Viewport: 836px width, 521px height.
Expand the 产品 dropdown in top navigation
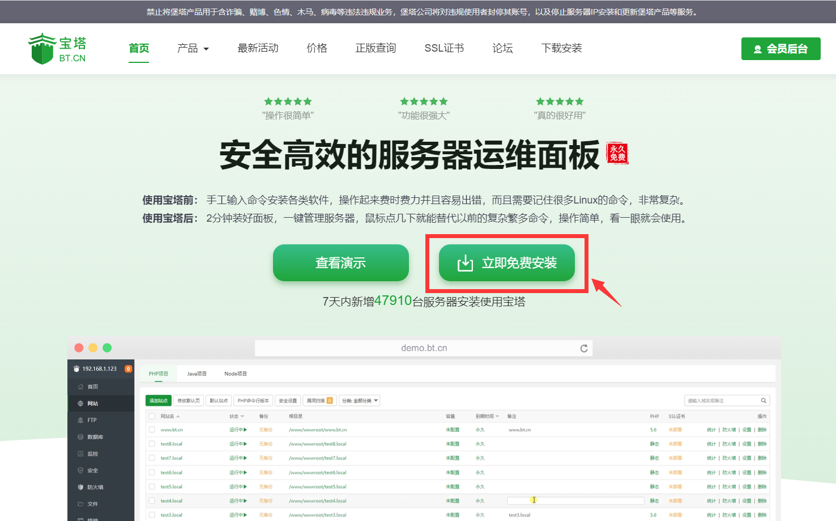click(193, 48)
